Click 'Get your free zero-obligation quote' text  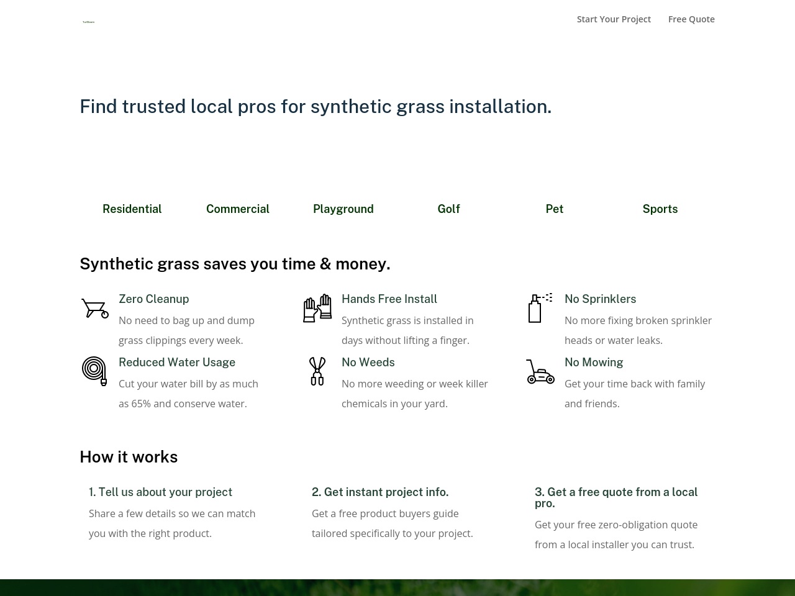(616, 535)
